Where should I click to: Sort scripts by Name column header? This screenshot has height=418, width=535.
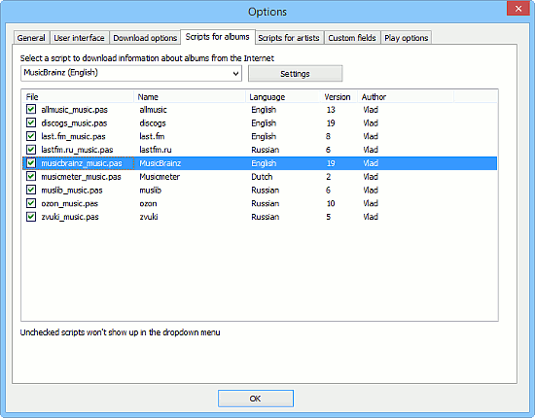[x=190, y=97]
